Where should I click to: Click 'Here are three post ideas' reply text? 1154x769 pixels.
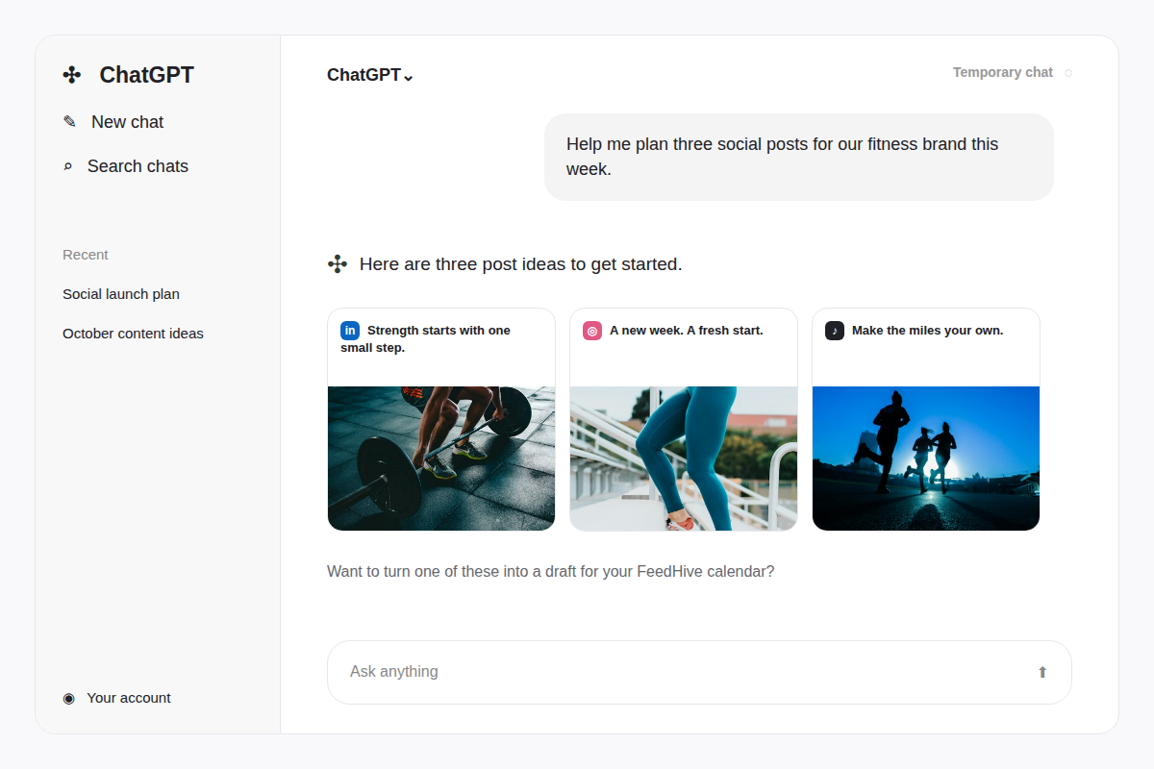521,264
